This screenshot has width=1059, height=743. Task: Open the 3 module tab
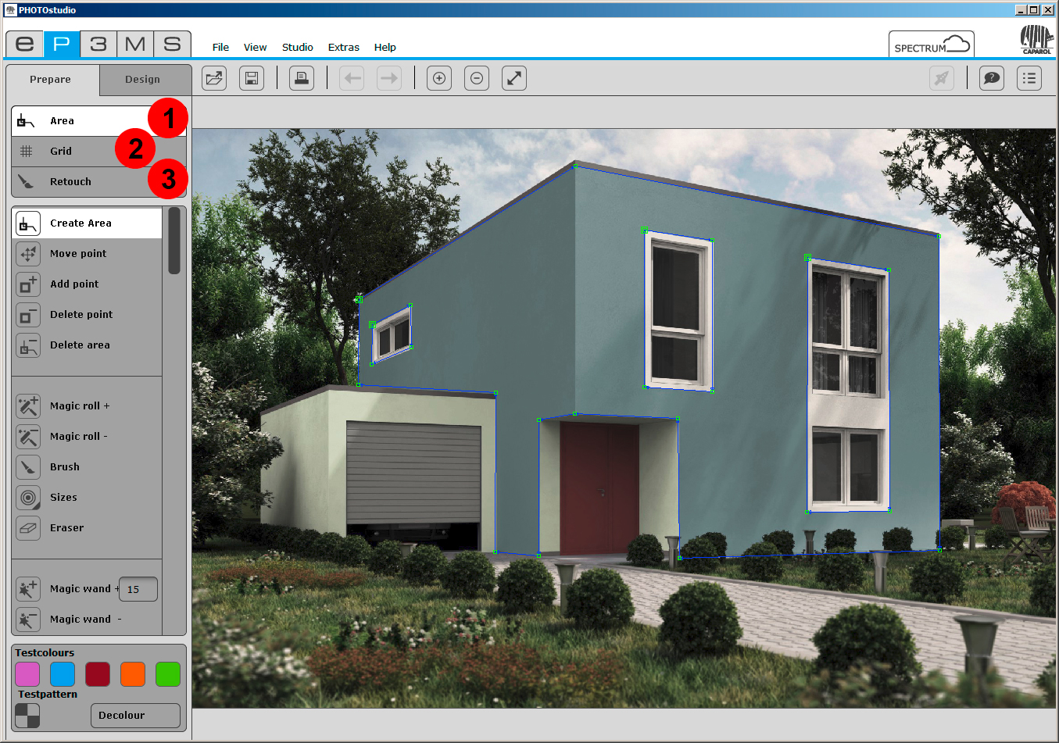click(x=98, y=44)
